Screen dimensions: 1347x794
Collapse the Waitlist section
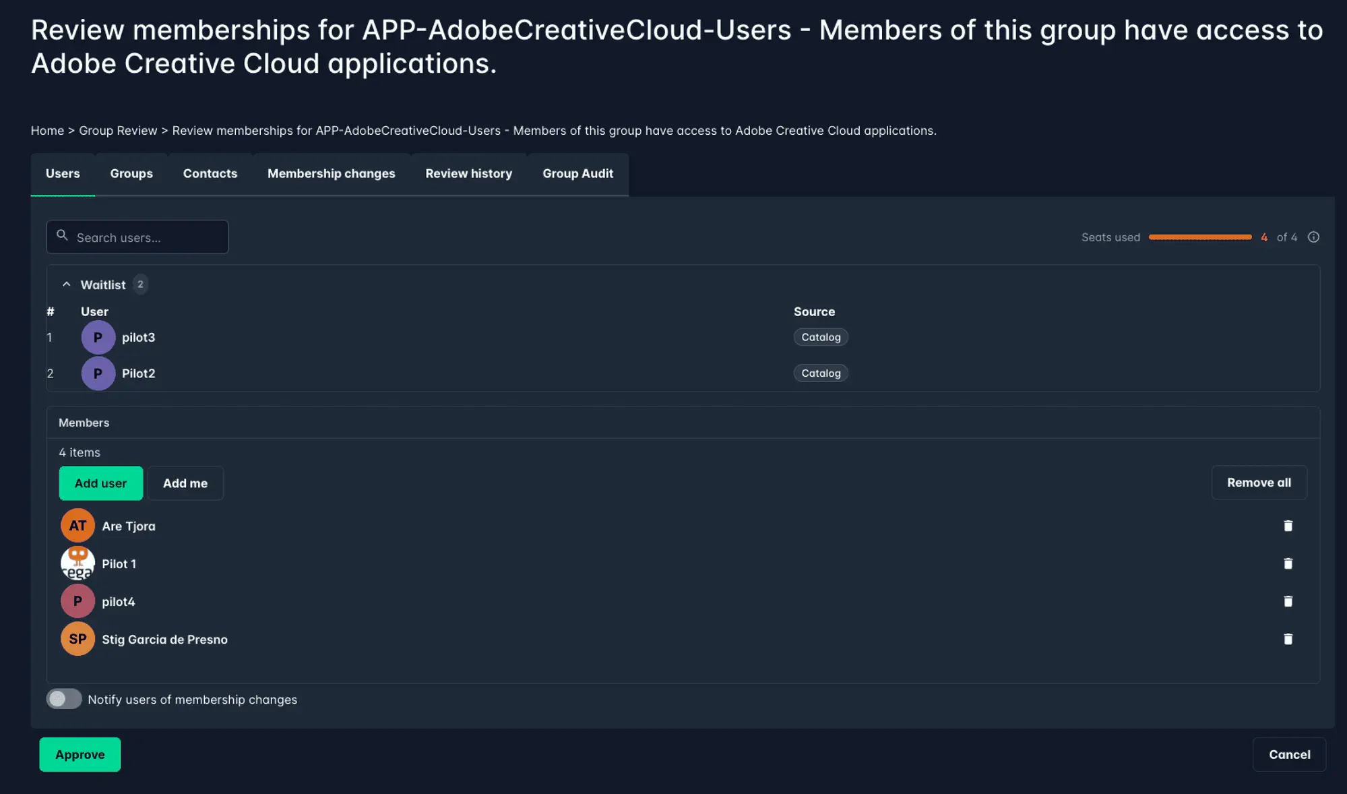tap(67, 284)
